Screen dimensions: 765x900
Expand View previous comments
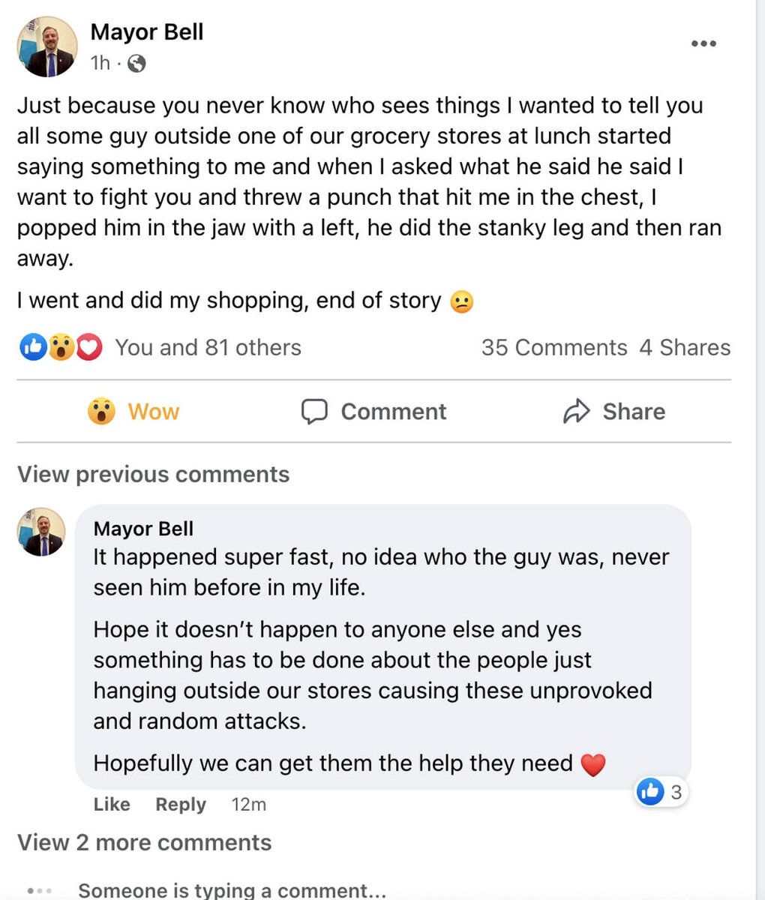click(153, 475)
